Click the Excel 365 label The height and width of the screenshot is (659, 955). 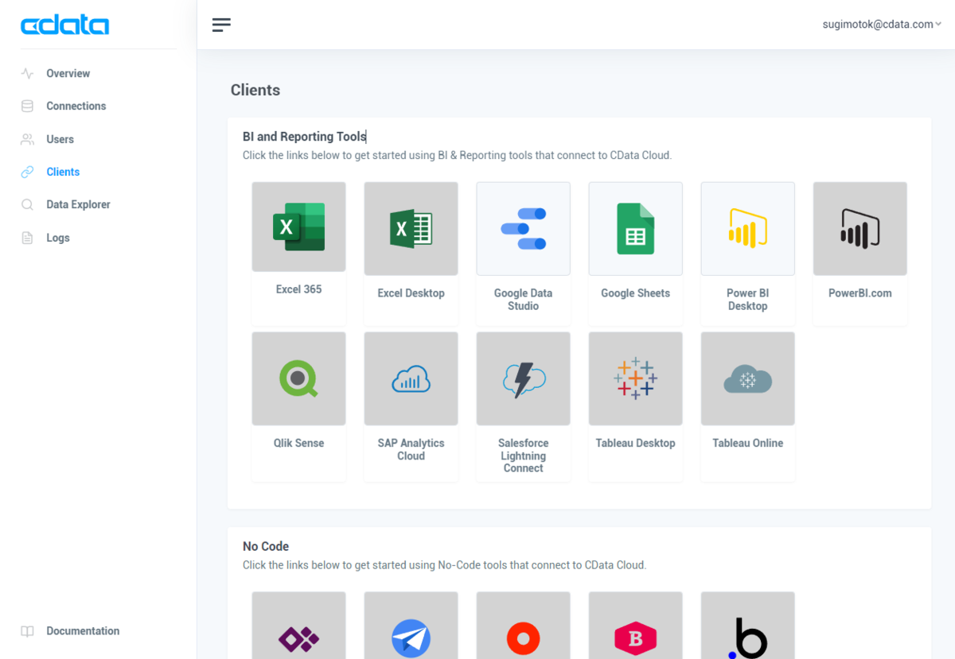pyautogui.click(x=298, y=289)
